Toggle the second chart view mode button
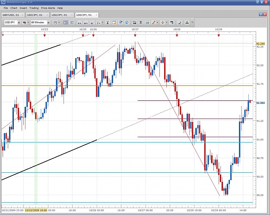 tap(72, 22)
